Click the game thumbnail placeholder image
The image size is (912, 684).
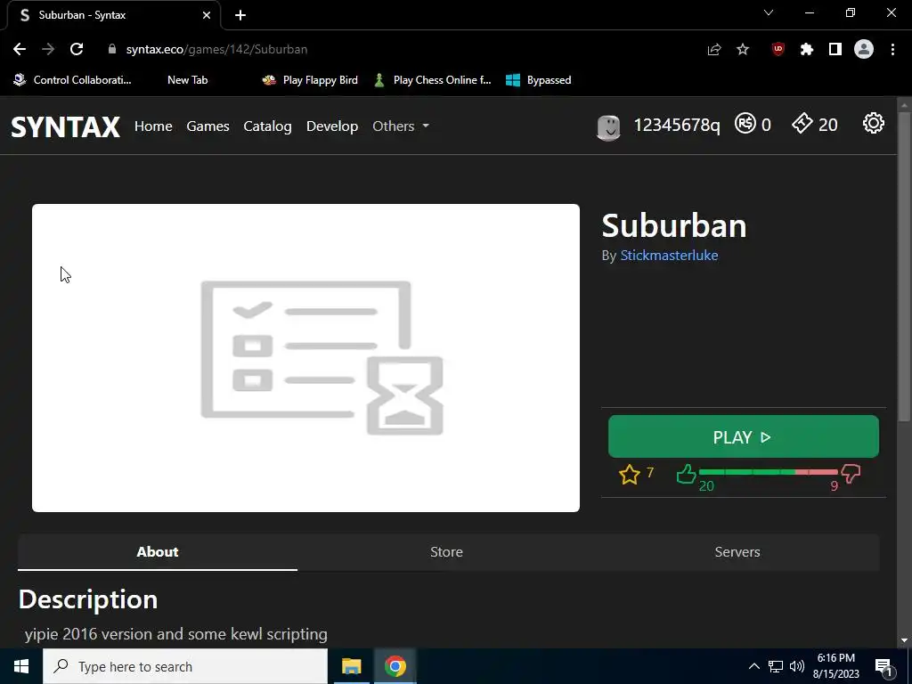(306, 358)
